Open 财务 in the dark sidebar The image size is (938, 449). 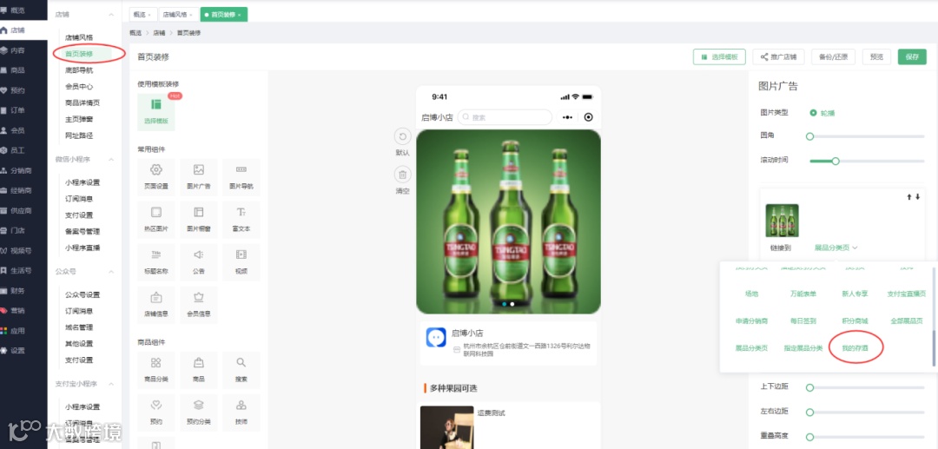(18, 291)
